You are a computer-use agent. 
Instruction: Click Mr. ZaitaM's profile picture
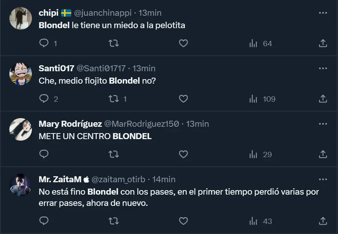[x=21, y=184]
